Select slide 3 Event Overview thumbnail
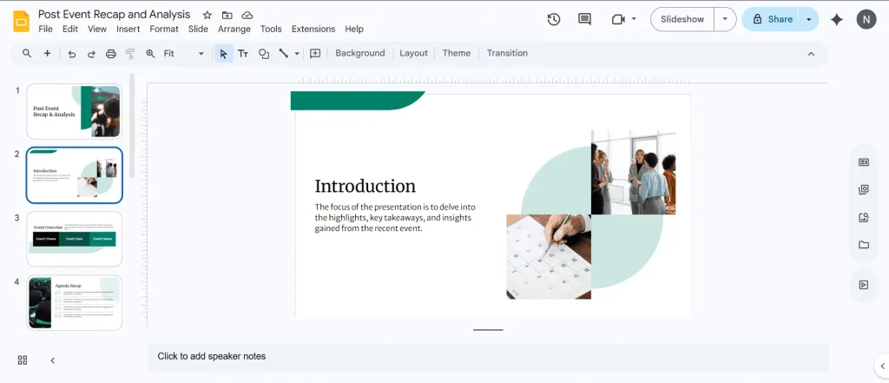The height and width of the screenshot is (383, 889). pyautogui.click(x=75, y=239)
